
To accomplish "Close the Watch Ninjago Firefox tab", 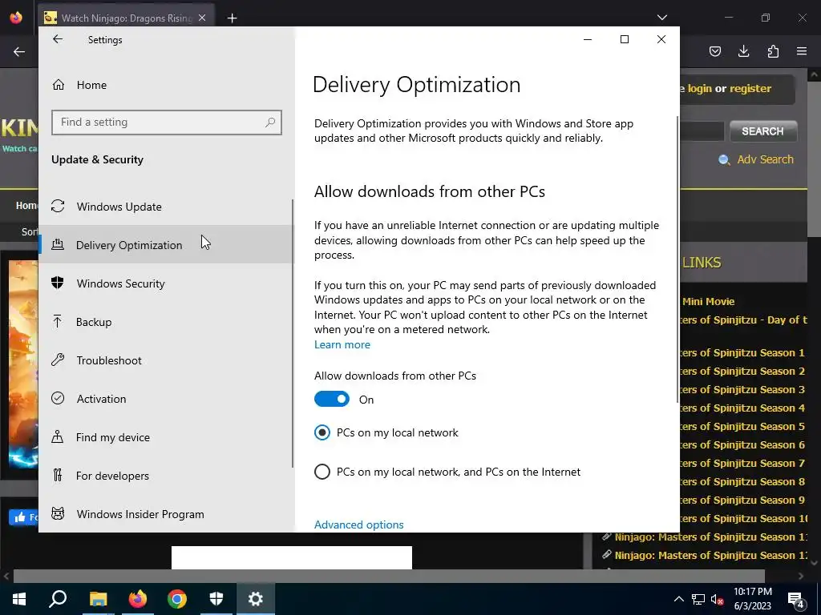I will (x=202, y=18).
